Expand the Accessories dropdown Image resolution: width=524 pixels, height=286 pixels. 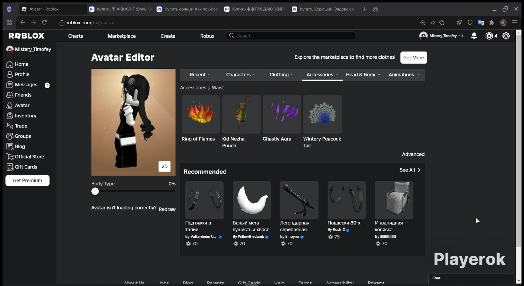point(322,75)
